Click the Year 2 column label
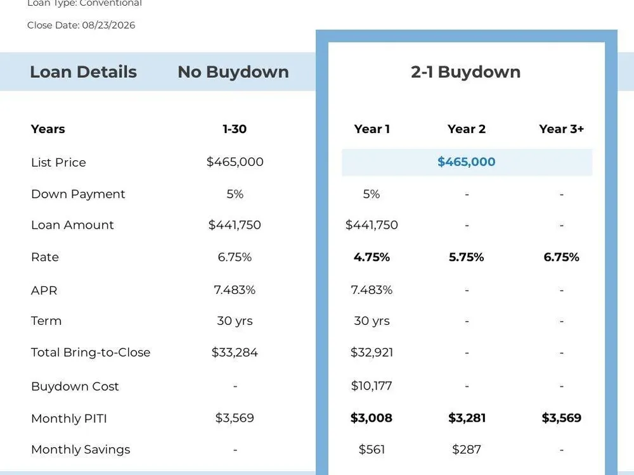The width and height of the screenshot is (634, 475). pos(466,129)
